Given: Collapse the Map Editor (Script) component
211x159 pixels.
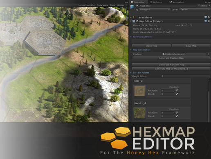Looking at the screenshot, I should (x=131, y=21).
